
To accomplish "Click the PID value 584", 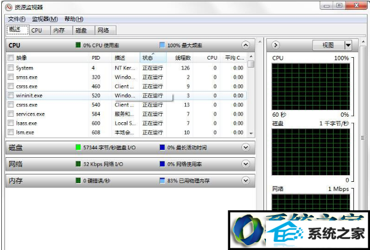I will tap(96, 114).
